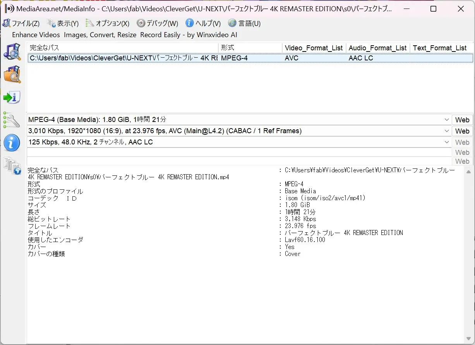Open preferences wrench icon in sidebar
This screenshot has height=345, width=475.
[12, 120]
